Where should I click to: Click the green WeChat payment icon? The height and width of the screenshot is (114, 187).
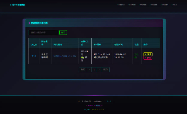pyautogui.click(x=82, y=57)
